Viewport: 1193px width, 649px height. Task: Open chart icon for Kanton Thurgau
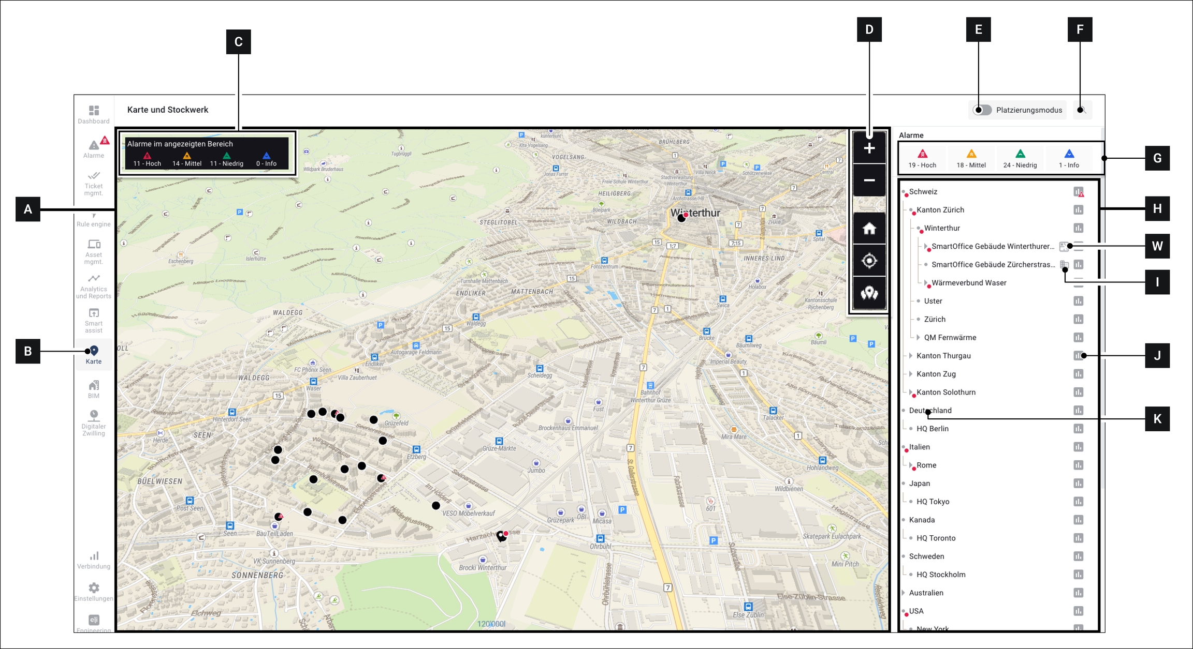click(1078, 356)
